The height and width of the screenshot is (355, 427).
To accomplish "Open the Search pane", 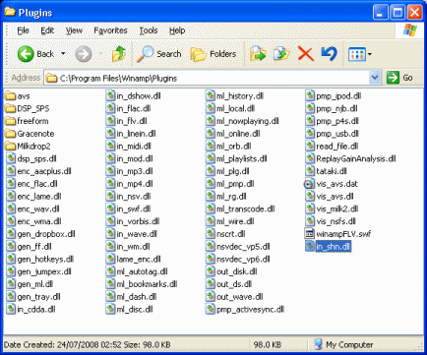I will [159, 54].
